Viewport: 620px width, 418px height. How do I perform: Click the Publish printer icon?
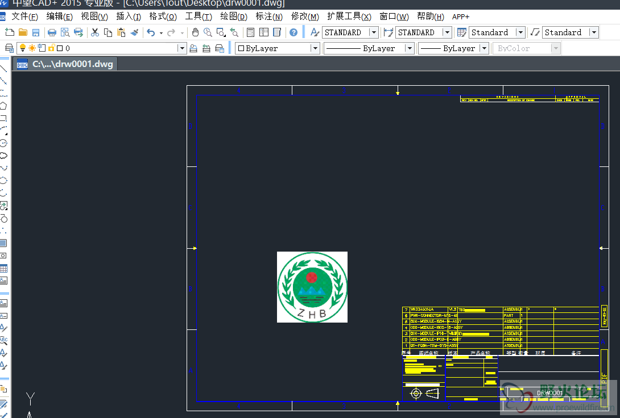pyautogui.click(x=78, y=32)
